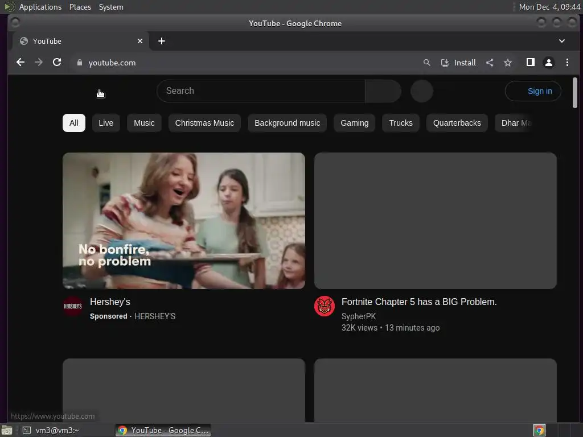This screenshot has height=437, width=583.
Task: Select the YouTube browser tab
Action: point(81,41)
